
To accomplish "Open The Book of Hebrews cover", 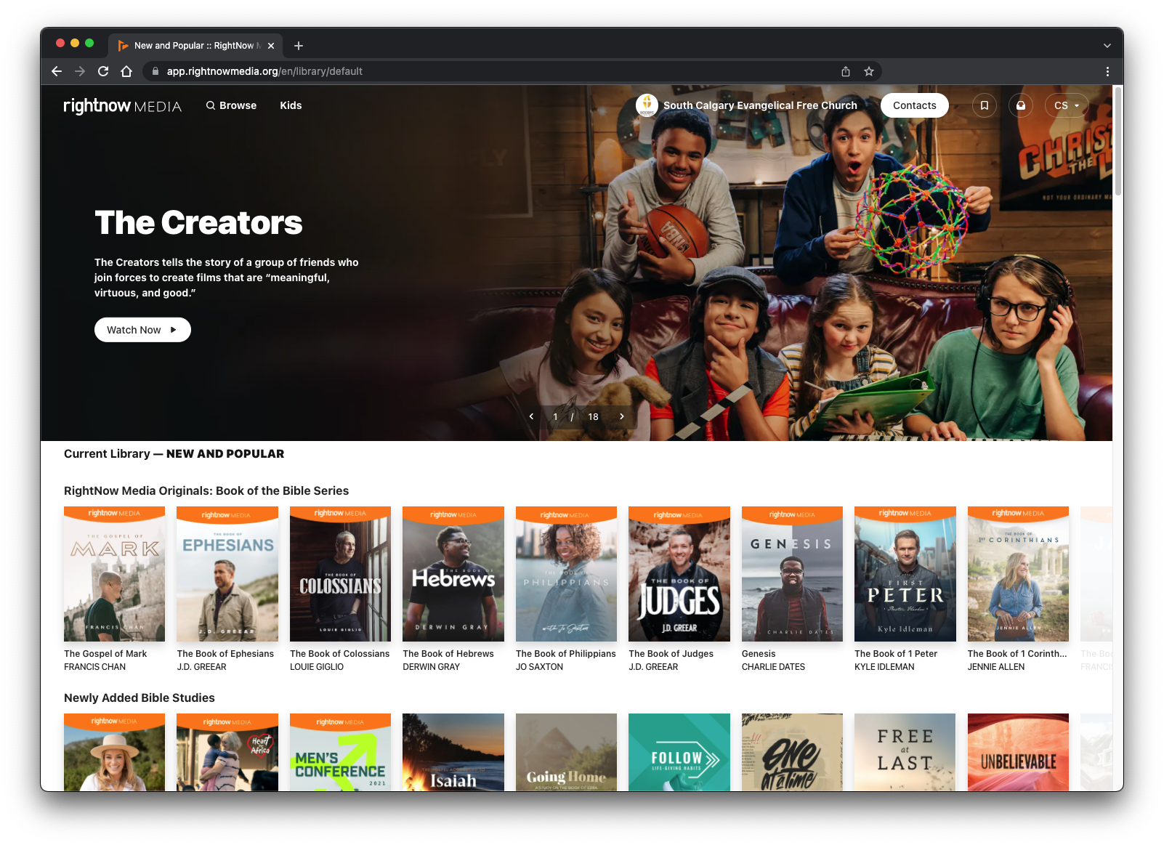I will click(453, 574).
